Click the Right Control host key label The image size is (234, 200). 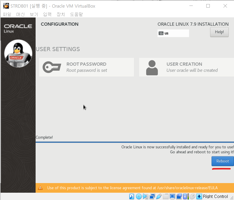215,196
